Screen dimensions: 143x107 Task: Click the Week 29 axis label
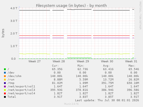click(x=83, y=61)
